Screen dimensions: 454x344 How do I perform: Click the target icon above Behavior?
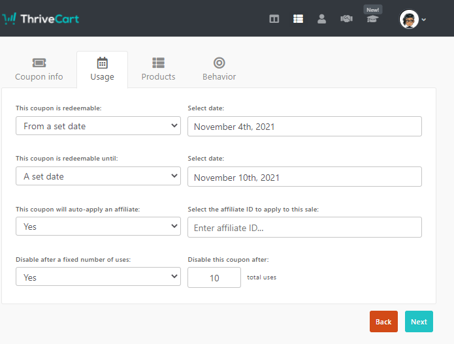tap(219, 63)
